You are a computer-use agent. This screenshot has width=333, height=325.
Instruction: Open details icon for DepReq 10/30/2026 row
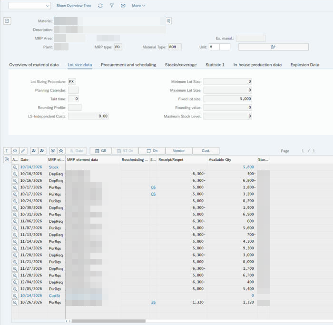(x=15, y=208)
